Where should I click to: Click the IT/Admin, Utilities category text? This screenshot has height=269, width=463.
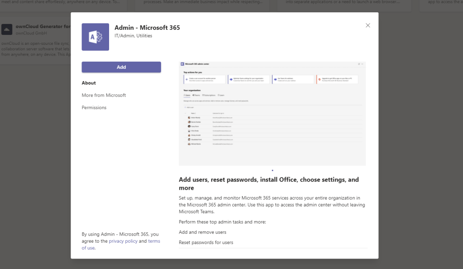133,36
